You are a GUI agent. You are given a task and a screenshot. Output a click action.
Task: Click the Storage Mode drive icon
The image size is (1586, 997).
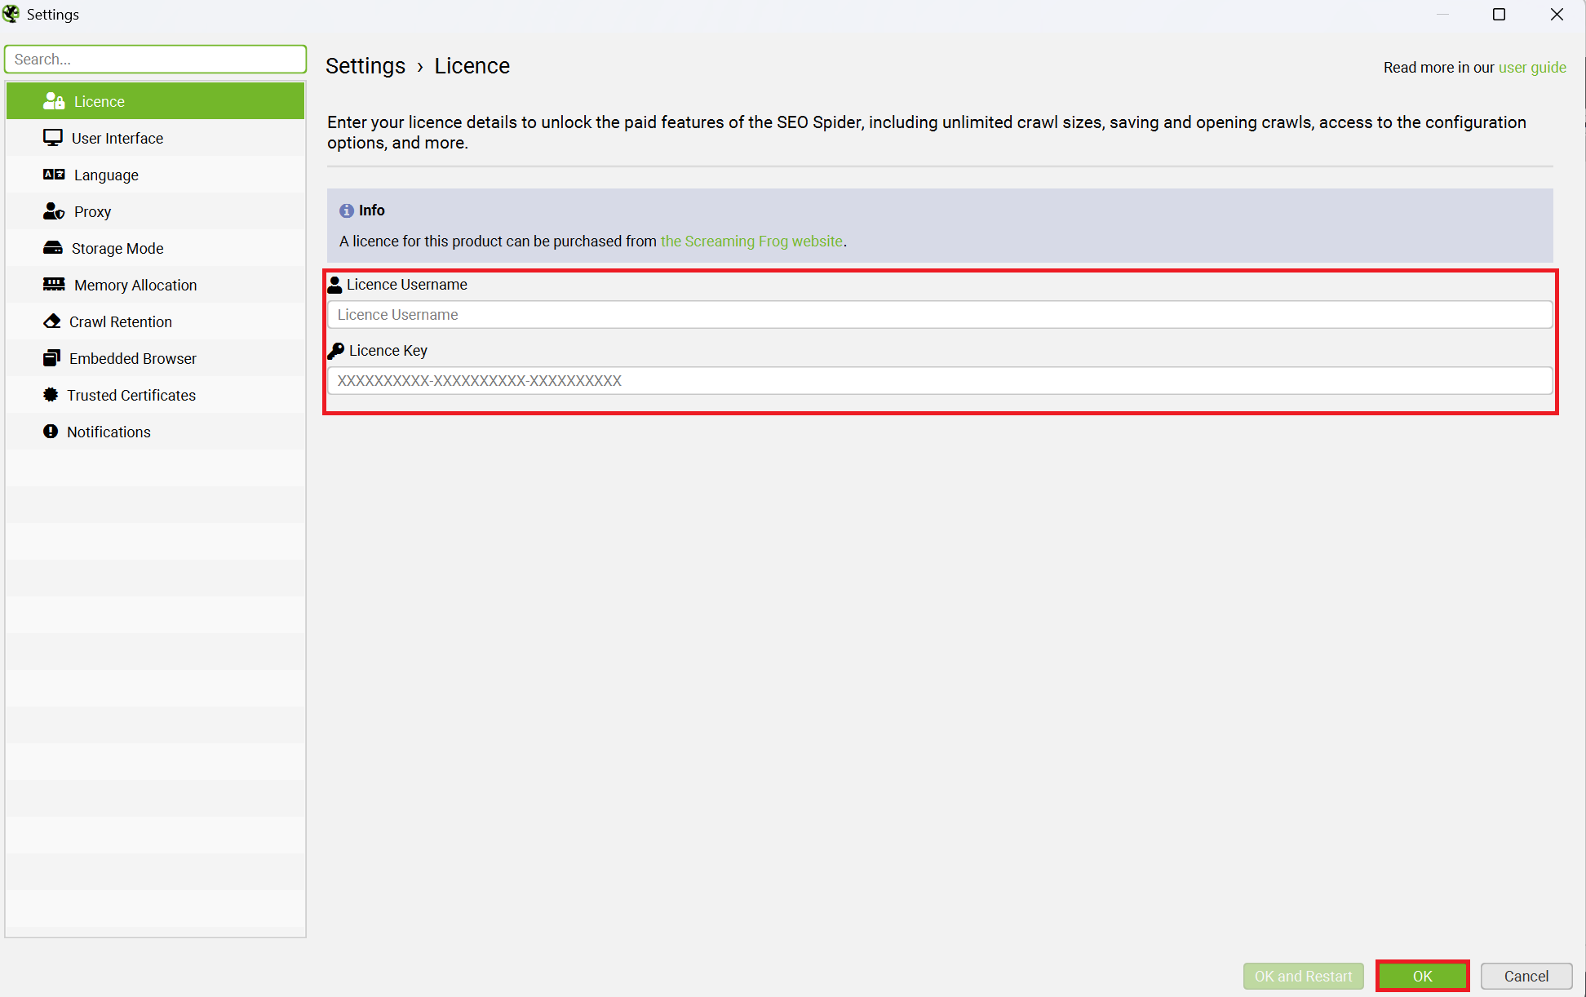[52, 248]
